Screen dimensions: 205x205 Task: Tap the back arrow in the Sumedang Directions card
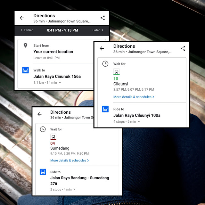39,114
